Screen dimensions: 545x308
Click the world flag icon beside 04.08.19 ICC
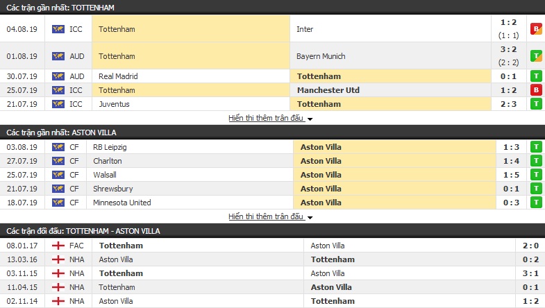[x=58, y=29]
